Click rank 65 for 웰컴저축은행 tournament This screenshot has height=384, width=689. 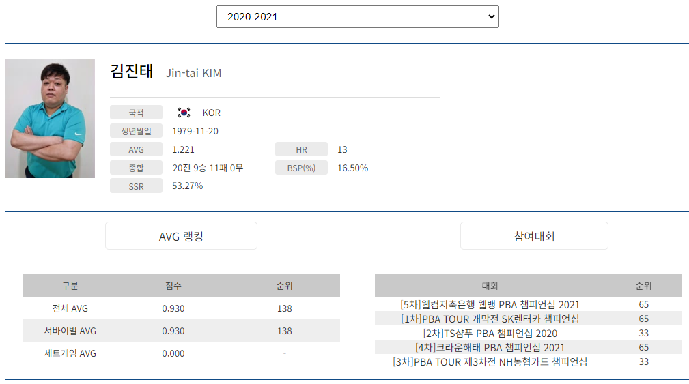644,305
